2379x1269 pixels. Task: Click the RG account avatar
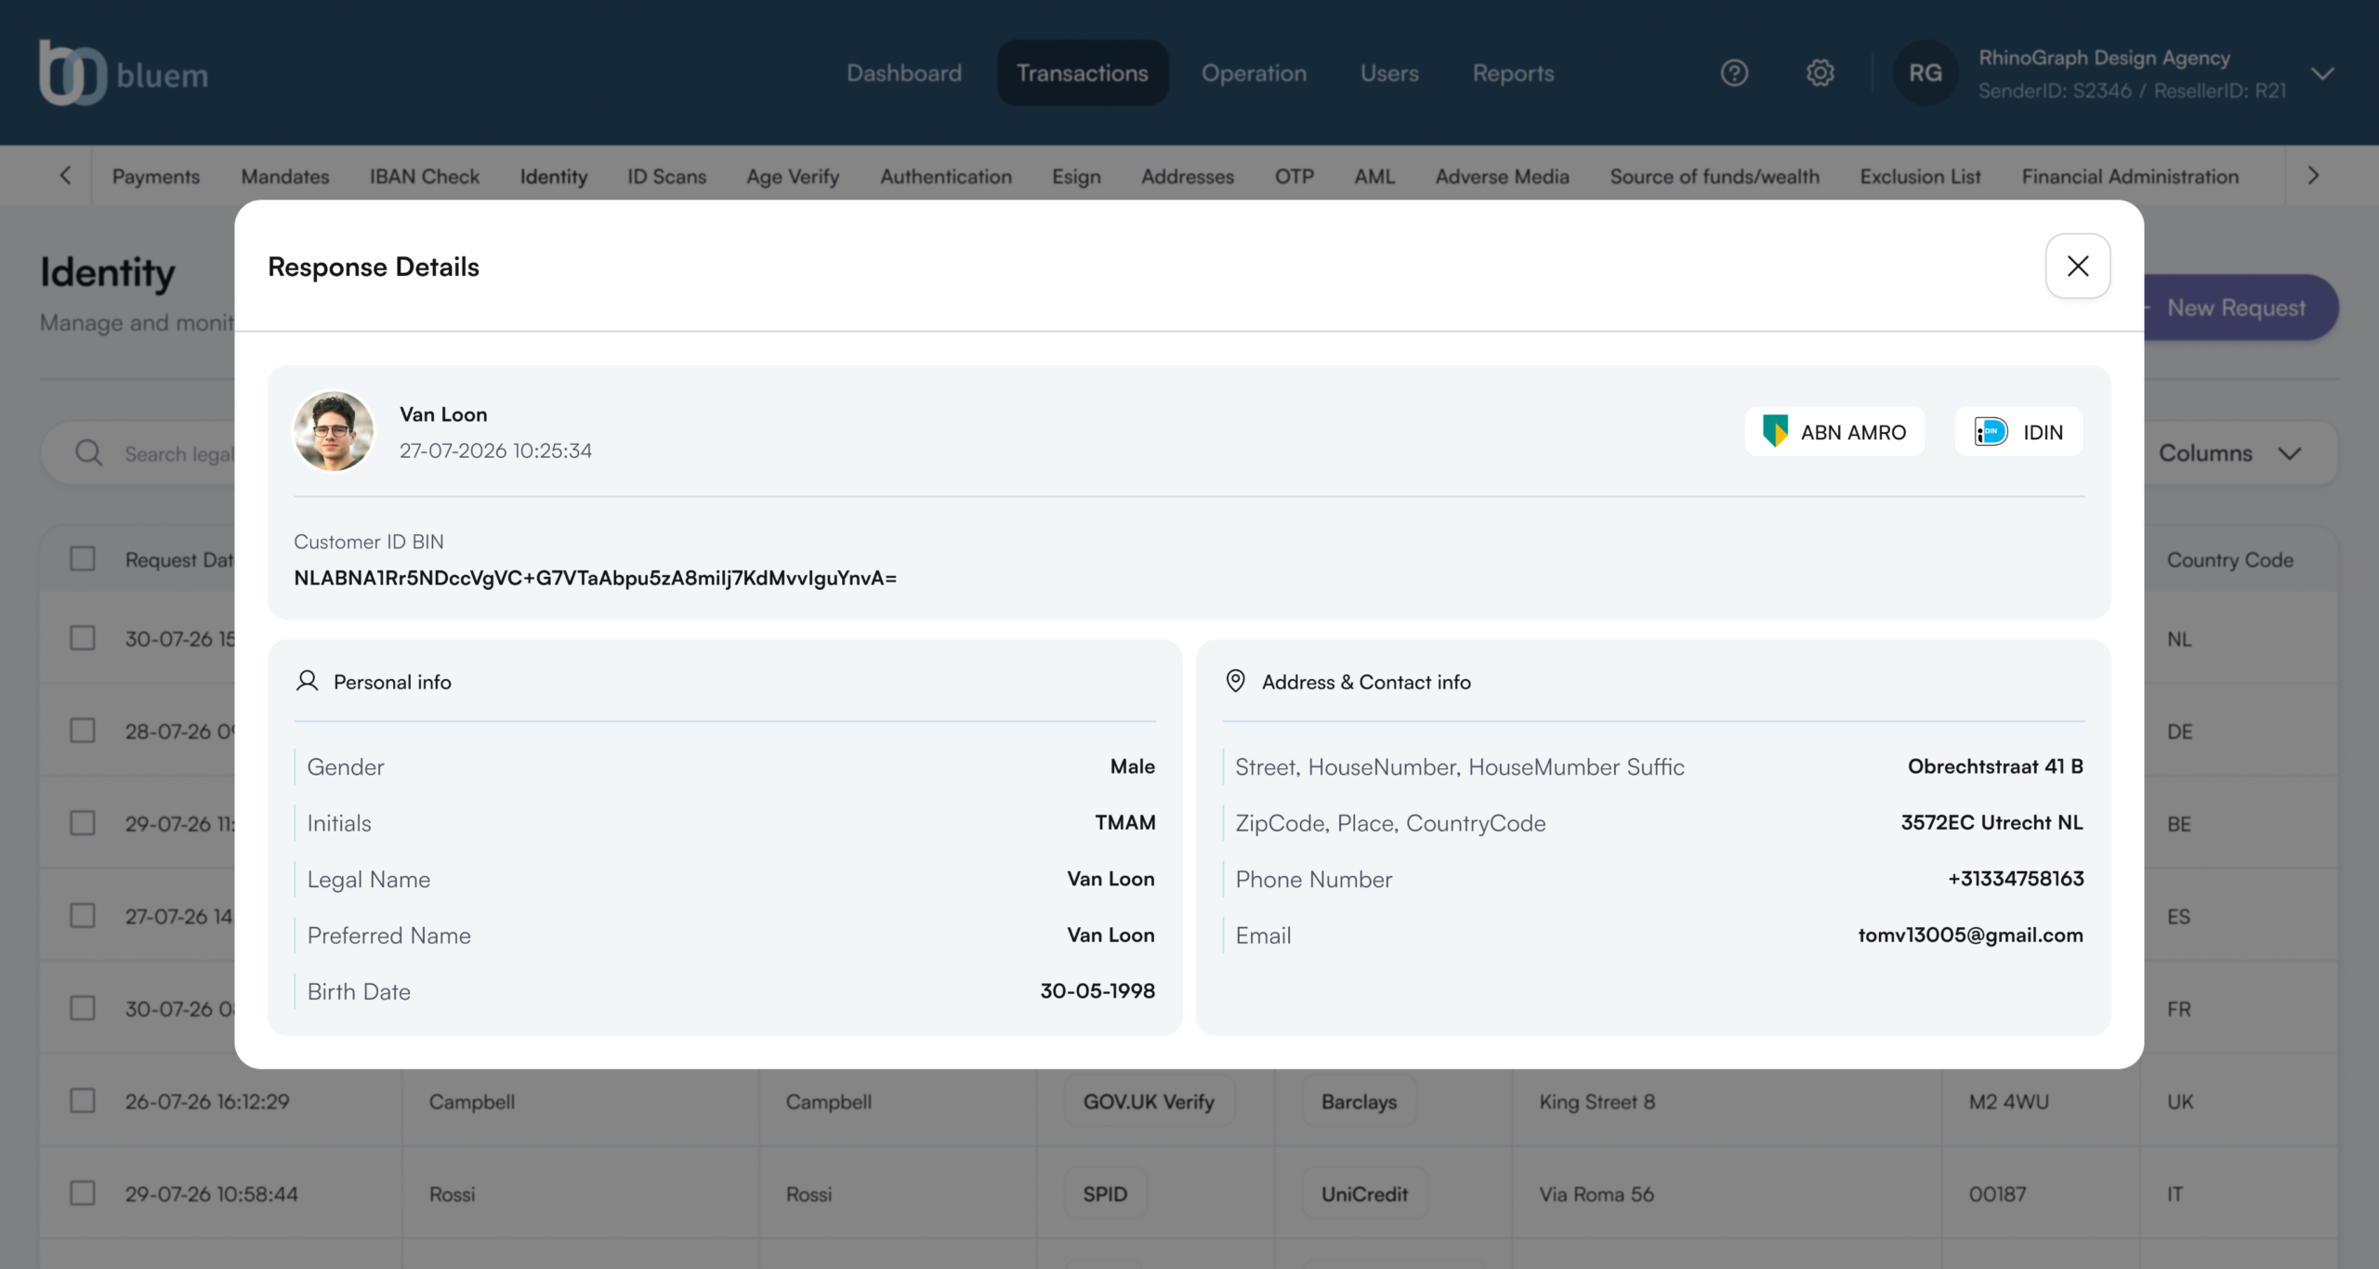(1926, 72)
